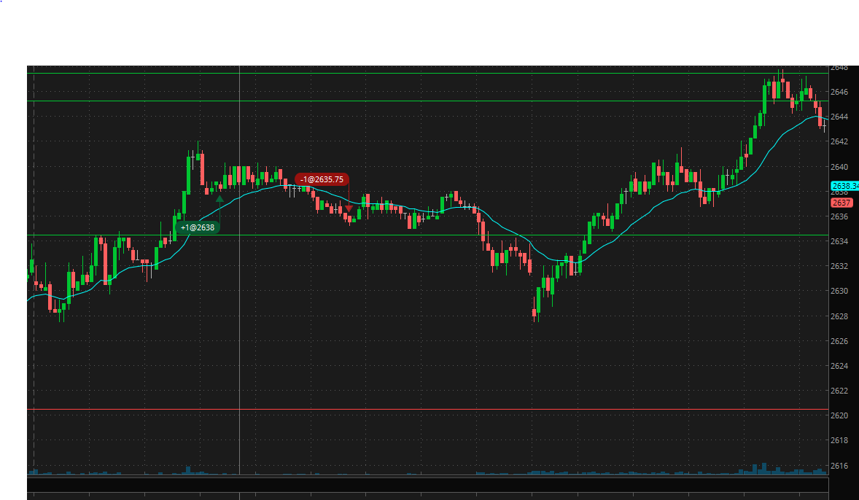Click the 2626 price axis label
Screen dimensions: 859x500
(x=839, y=340)
